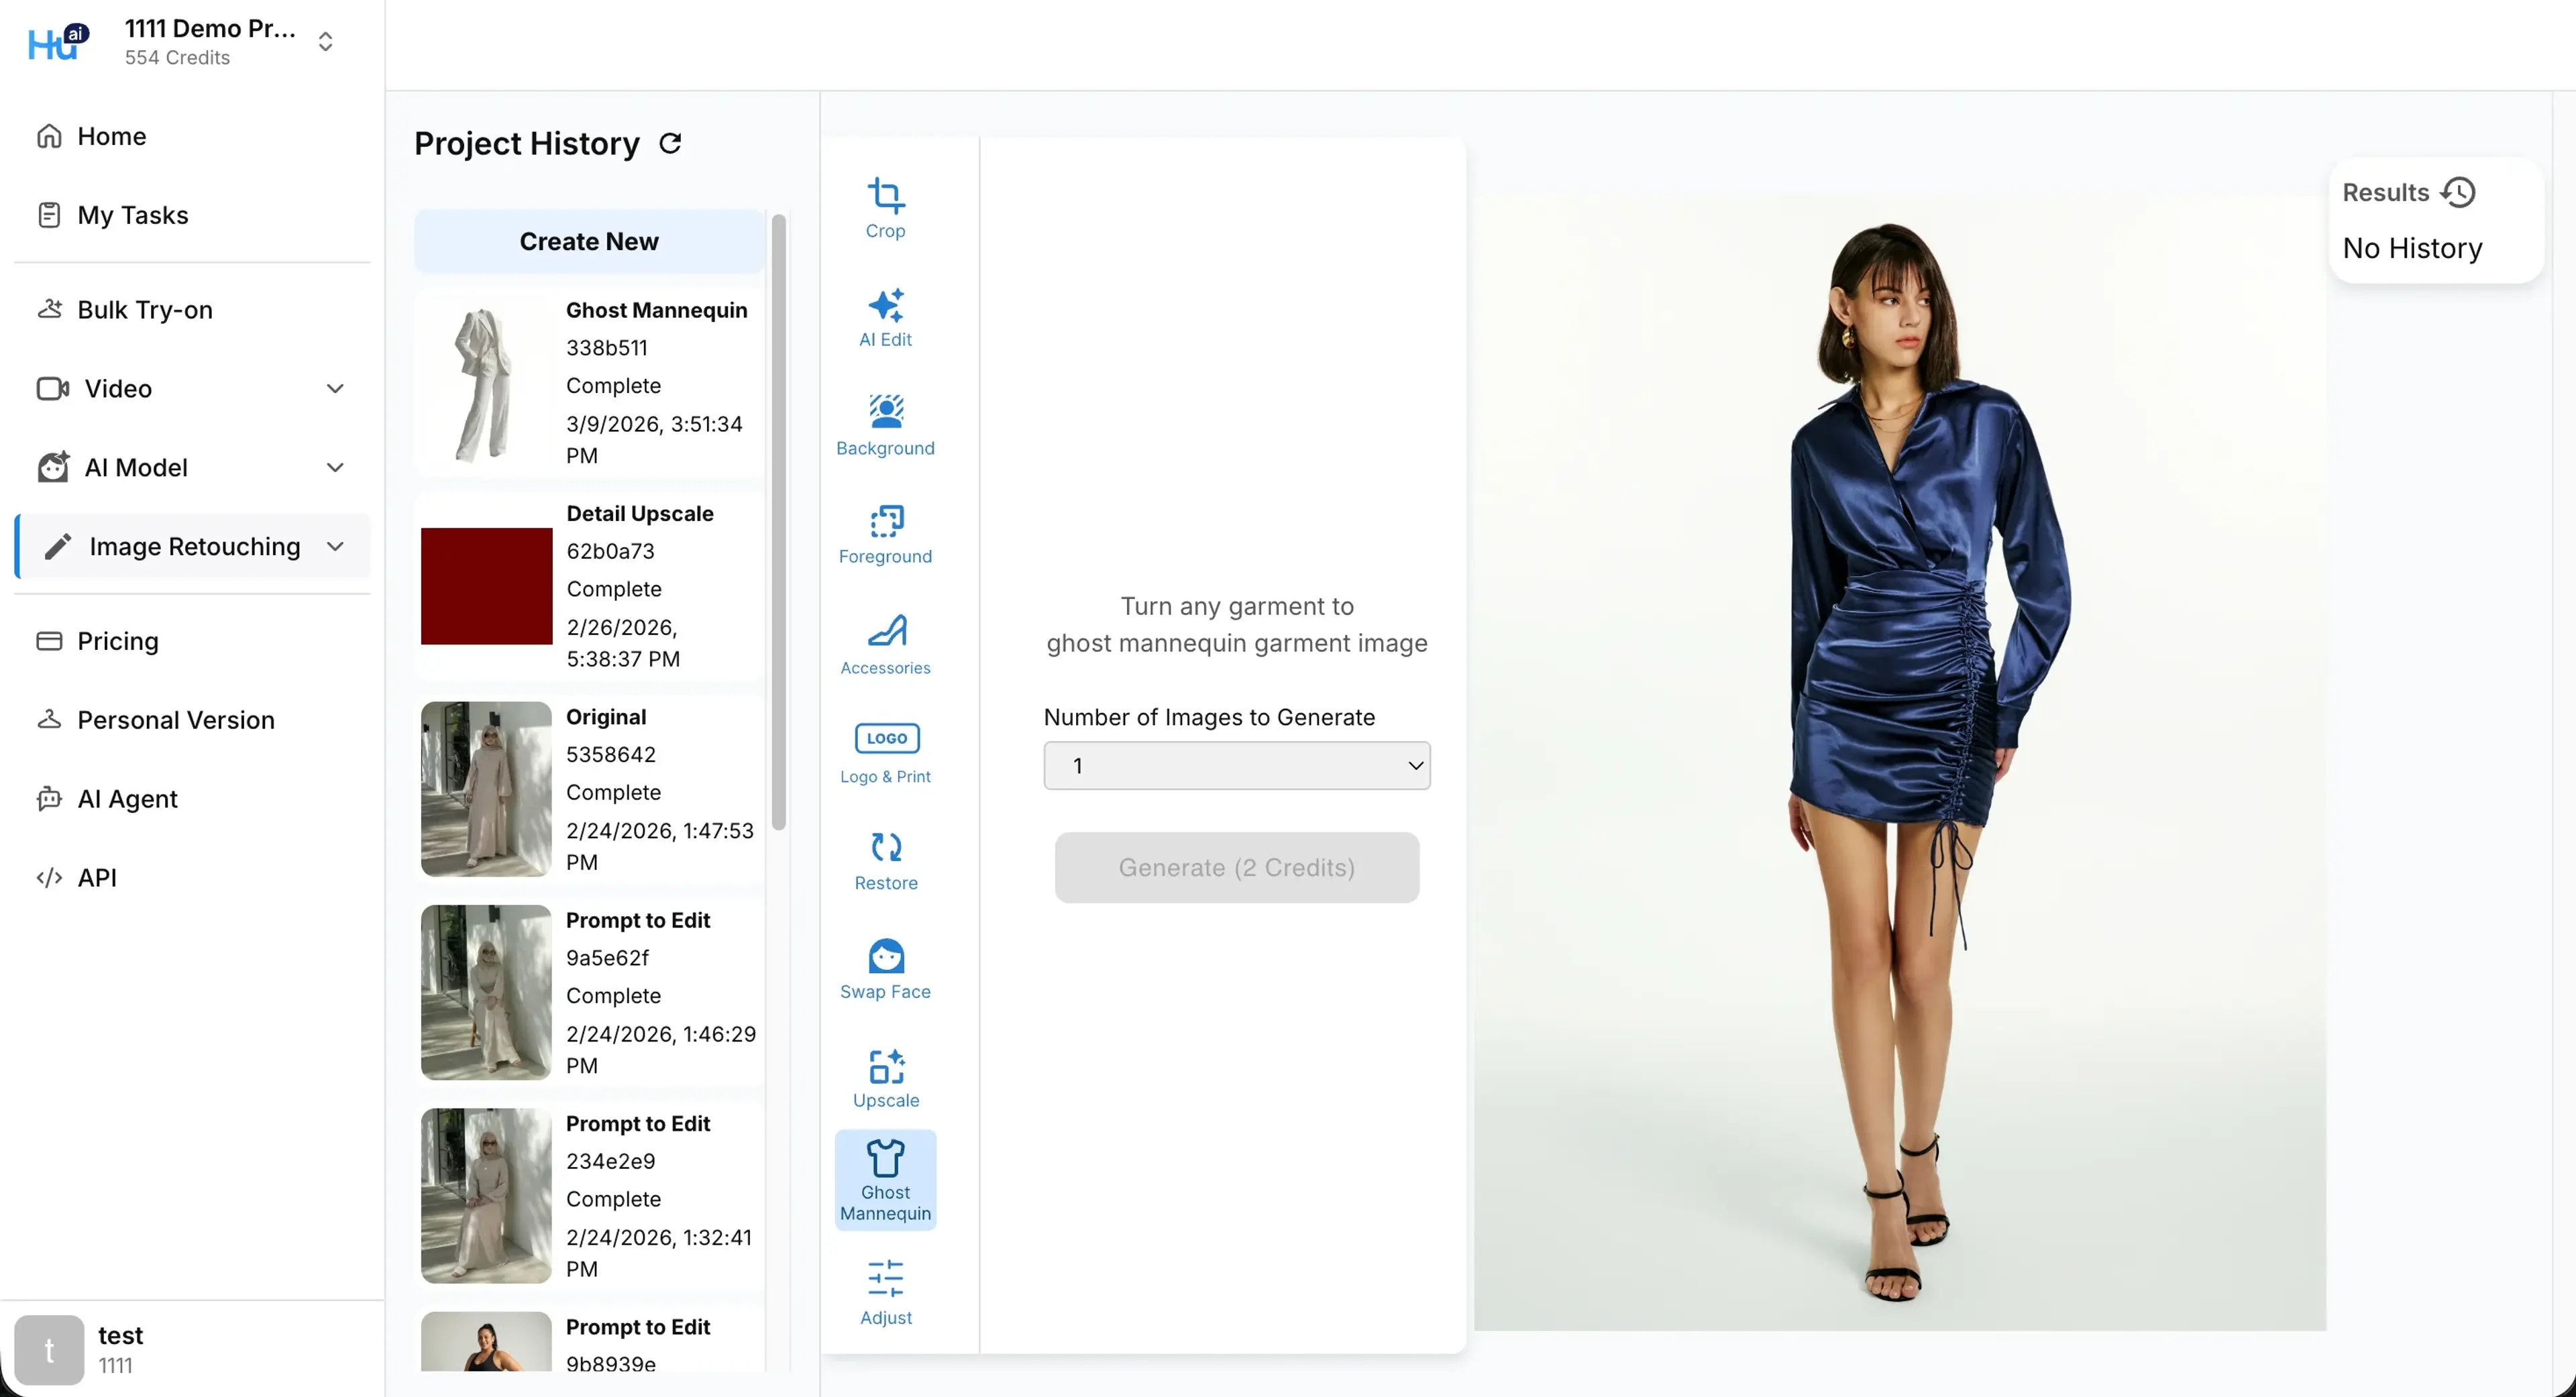Click the 'Results' label
Screen dimensions: 2576x1397
[x=2385, y=192]
